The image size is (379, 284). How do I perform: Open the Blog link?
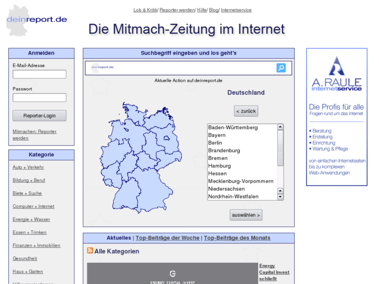pyautogui.click(x=214, y=10)
